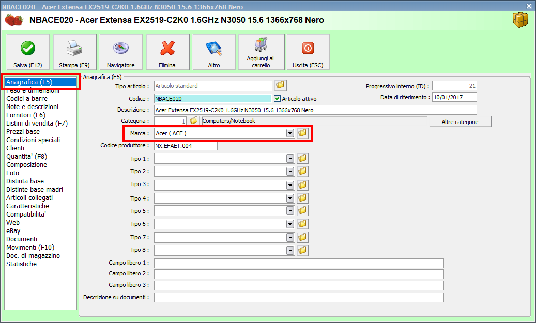The image size is (536, 323).
Task: Expand the Tipo 5 dropdown
Action: (x=290, y=210)
